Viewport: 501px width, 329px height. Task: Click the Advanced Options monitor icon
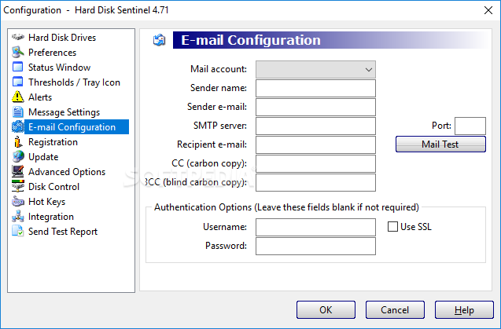point(18,172)
